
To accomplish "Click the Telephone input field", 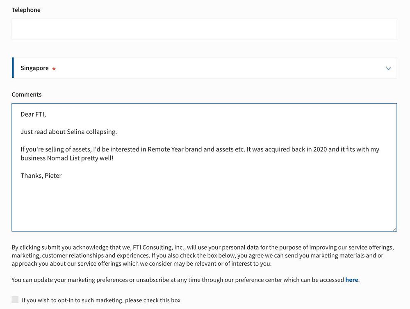I will (x=204, y=29).
